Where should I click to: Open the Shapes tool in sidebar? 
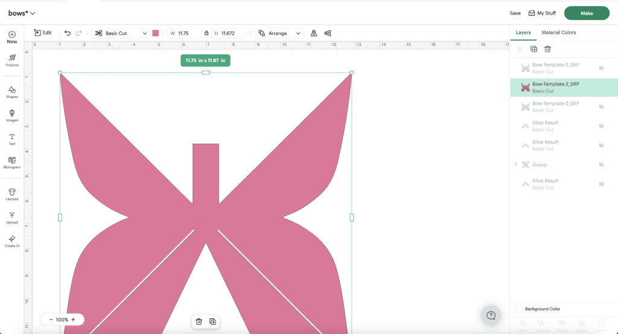12,92
